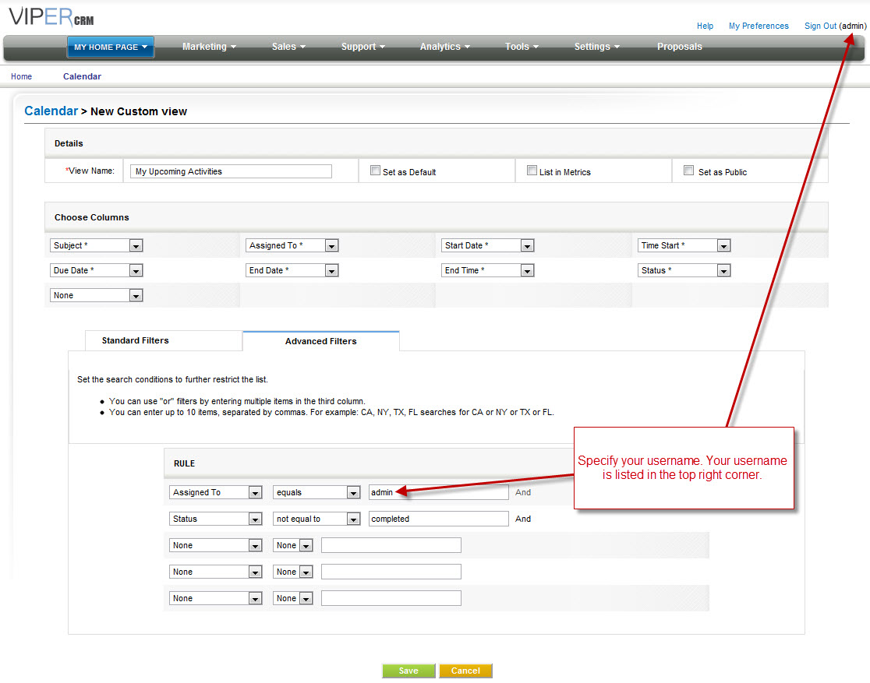Focus the third rule's empty value field
The image size is (870, 683).
tap(391, 545)
